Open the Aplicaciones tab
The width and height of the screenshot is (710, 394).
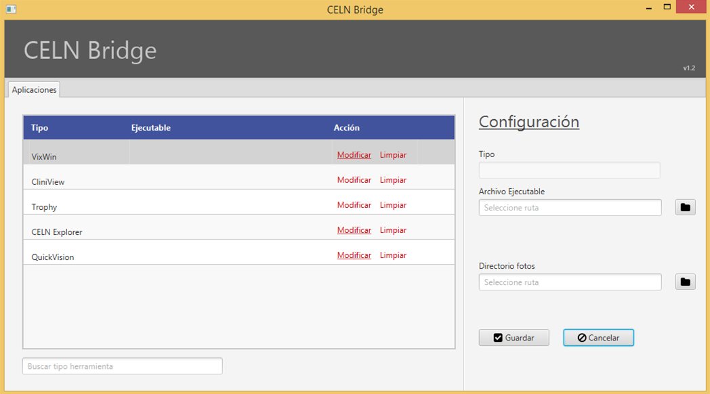point(34,89)
